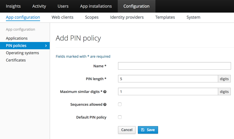Click the Cancel button

click(x=127, y=130)
